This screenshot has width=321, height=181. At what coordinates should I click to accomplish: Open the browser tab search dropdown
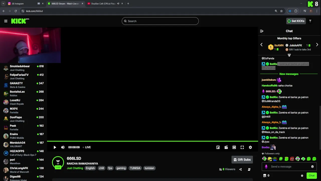[3, 4]
